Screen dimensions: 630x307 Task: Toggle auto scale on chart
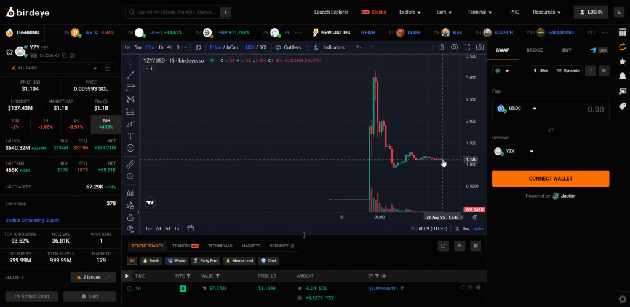click(x=478, y=228)
